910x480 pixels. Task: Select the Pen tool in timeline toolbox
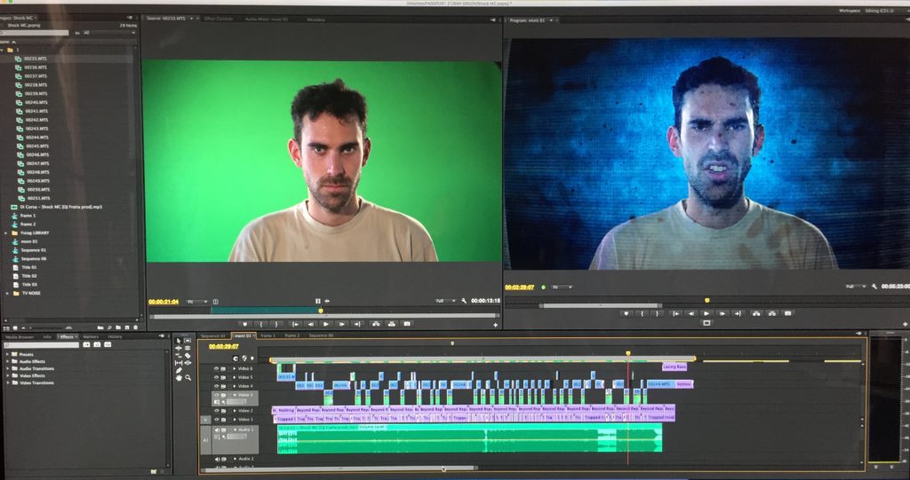click(x=179, y=371)
